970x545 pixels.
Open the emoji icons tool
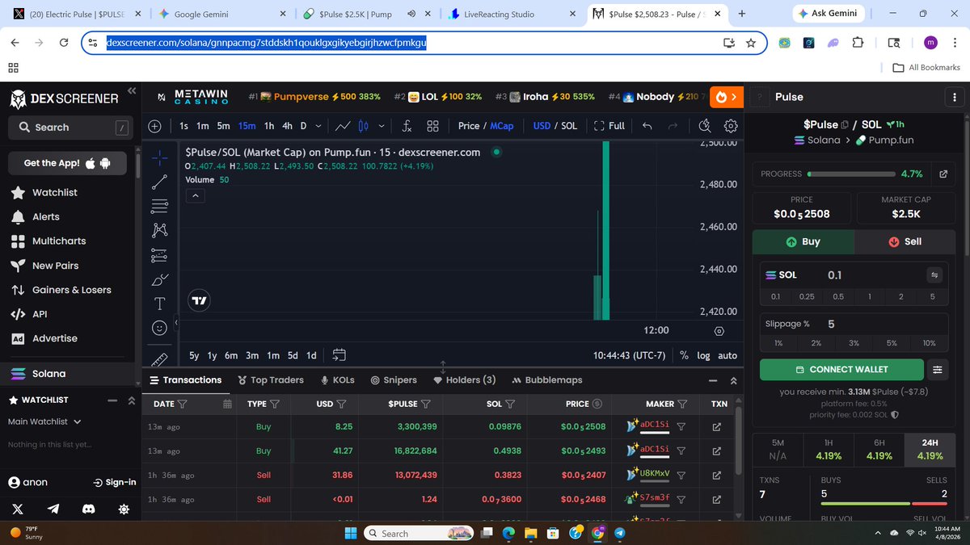(159, 328)
